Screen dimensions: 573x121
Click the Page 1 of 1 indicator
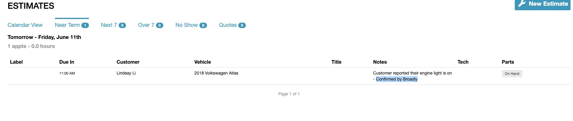tap(289, 94)
